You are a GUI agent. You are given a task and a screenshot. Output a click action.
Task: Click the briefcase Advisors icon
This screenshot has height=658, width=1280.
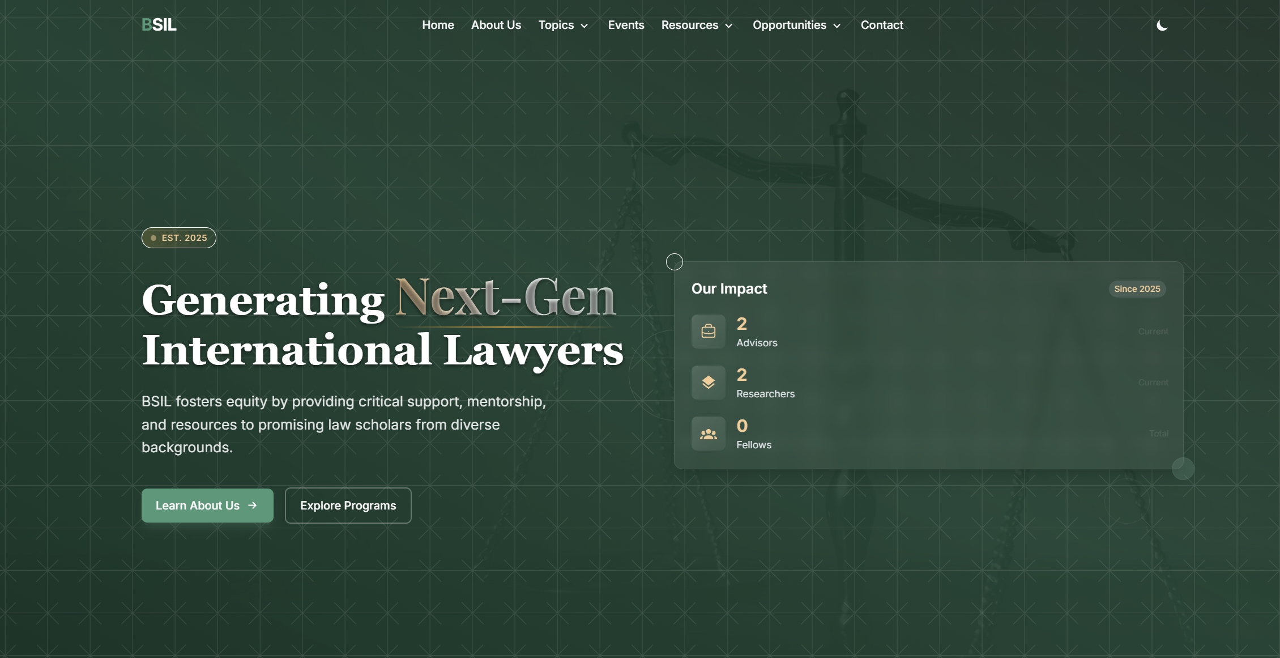(x=708, y=332)
